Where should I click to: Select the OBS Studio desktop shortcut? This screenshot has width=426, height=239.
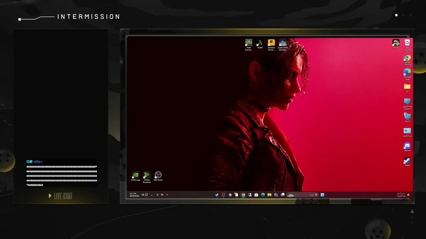pos(158,176)
